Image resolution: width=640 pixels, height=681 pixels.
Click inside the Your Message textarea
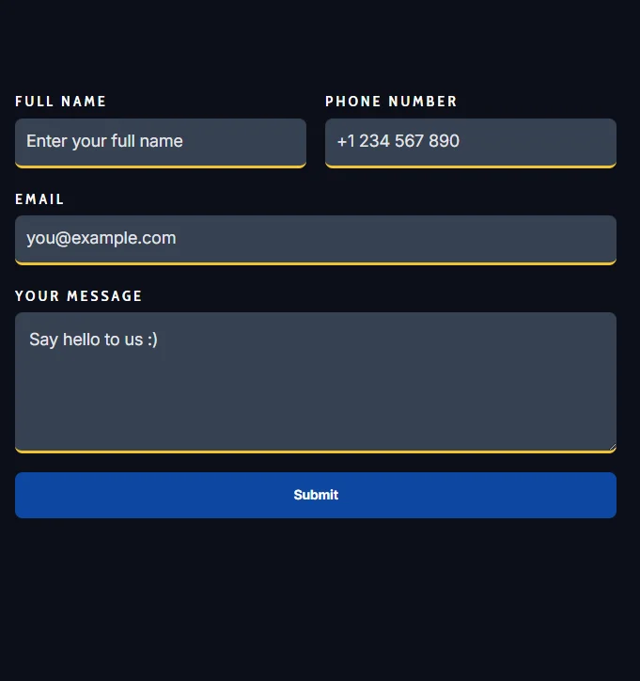[316, 383]
